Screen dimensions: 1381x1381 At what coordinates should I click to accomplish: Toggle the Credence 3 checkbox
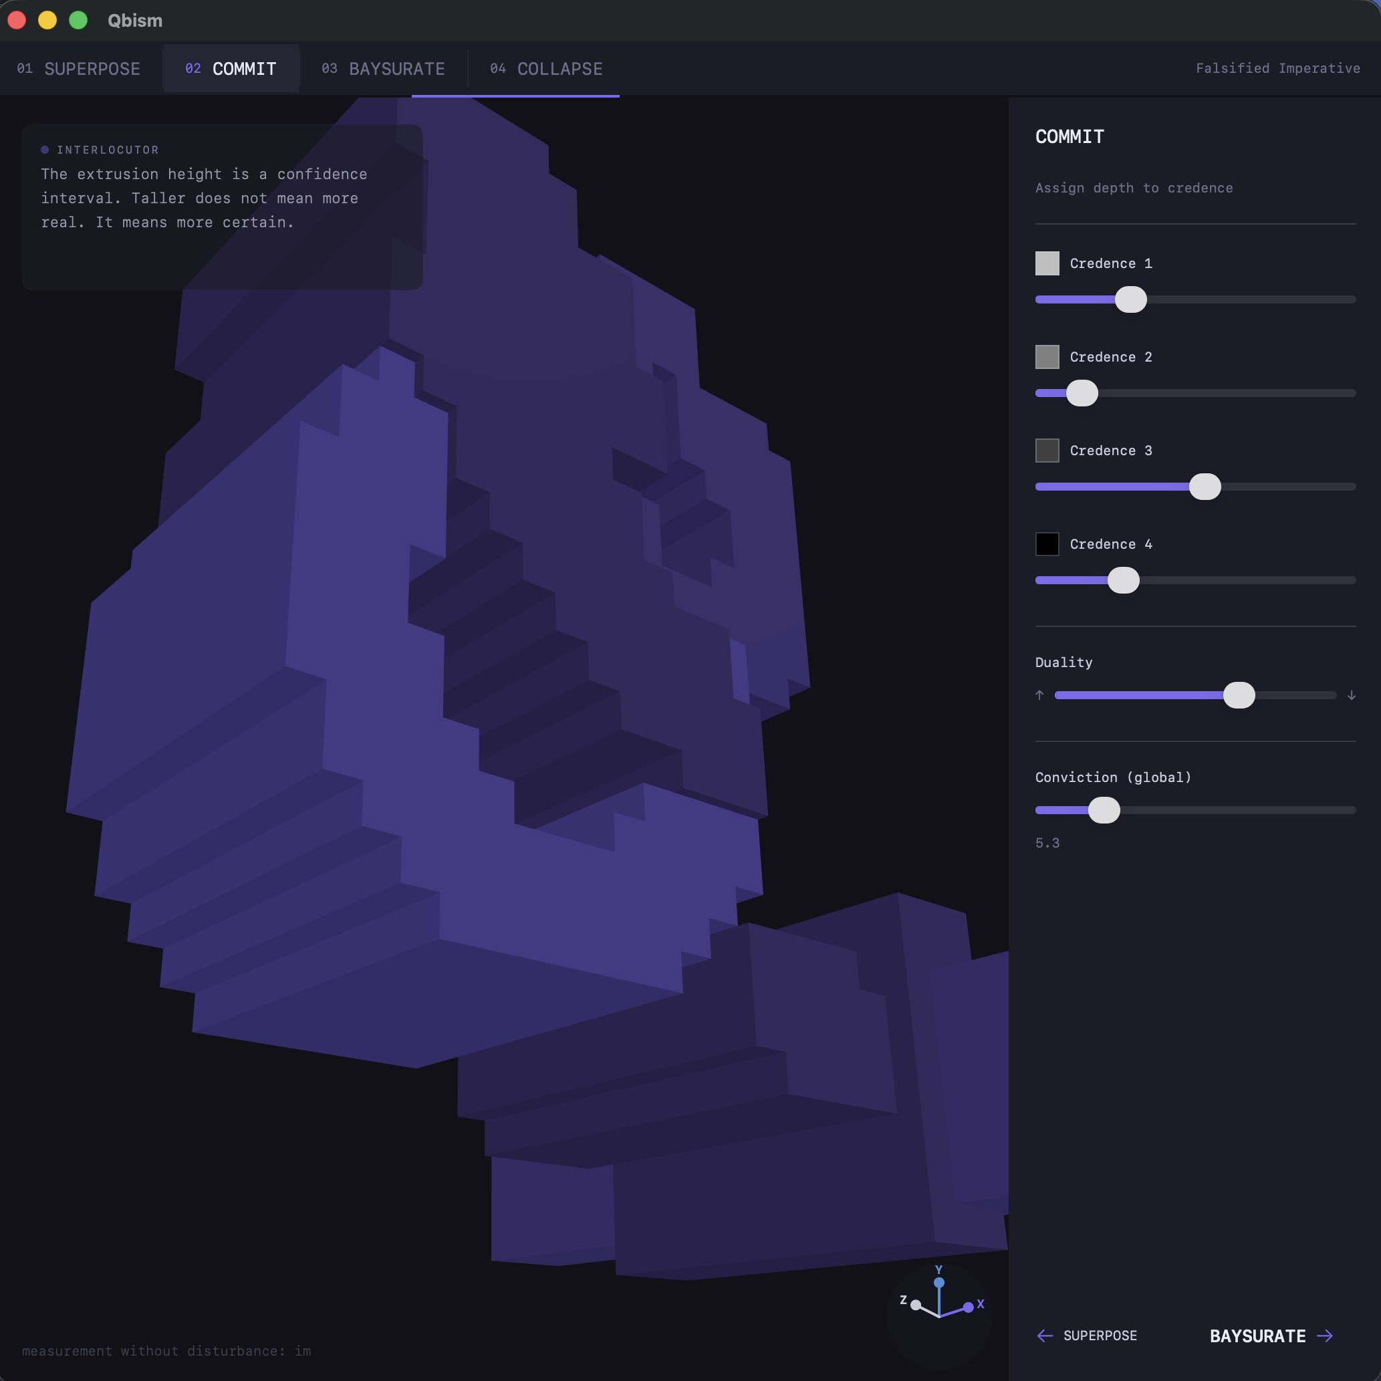click(1047, 451)
